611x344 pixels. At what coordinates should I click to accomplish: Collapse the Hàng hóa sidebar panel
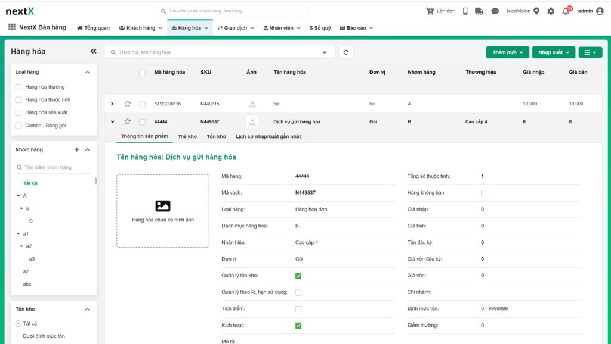[x=93, y=52]
